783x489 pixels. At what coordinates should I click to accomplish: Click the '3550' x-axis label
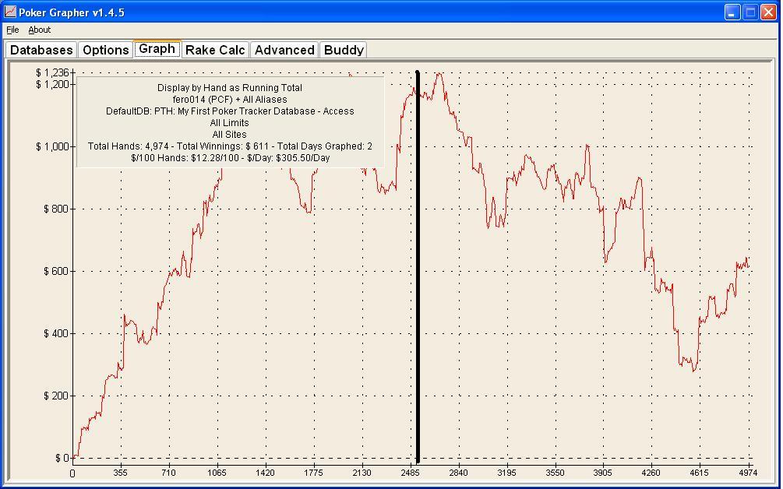tap(555, 473)
